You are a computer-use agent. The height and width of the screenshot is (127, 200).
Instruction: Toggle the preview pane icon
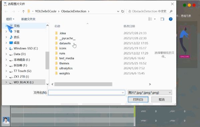162,19
